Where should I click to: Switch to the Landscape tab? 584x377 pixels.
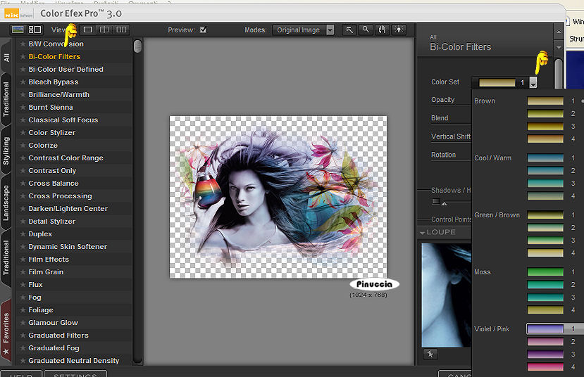coord(6,203)
